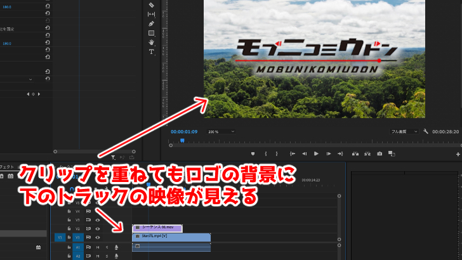Select the Razor tool
462x260 pixels.
pyautogui.click(x=151, y=5)
